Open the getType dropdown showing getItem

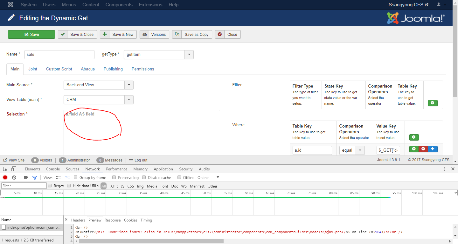click(158, 54)
